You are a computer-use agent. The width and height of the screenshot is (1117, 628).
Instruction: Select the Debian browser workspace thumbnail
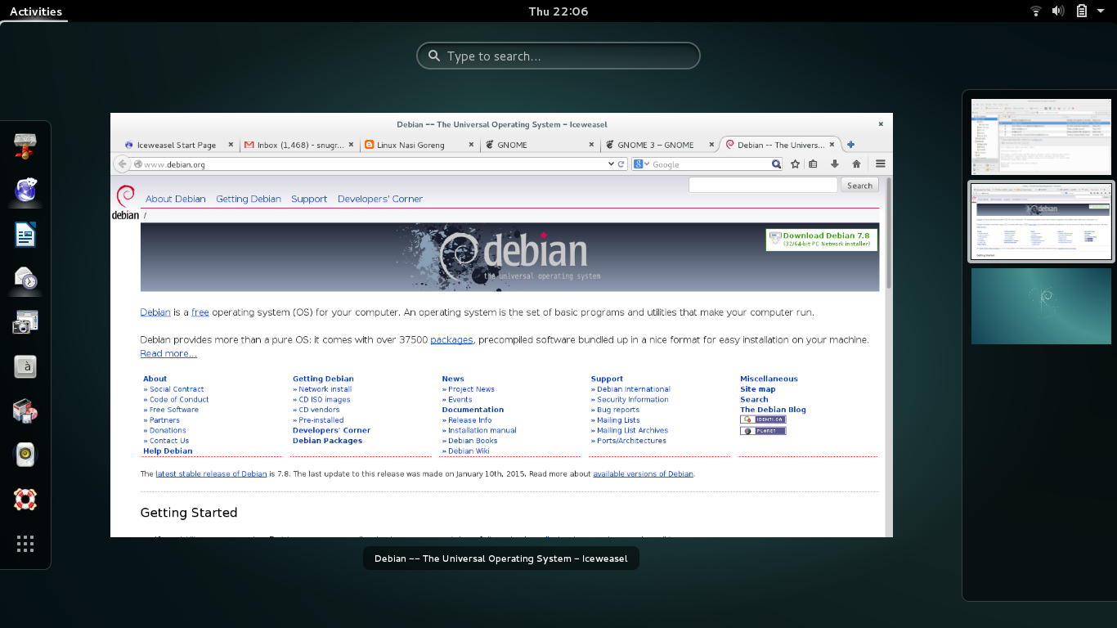click(1041, 222)
